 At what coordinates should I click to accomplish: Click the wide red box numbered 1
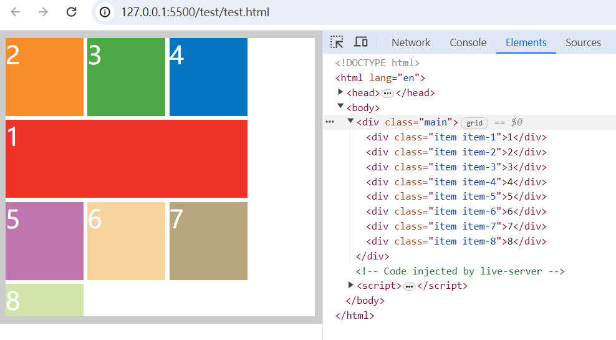(127, 159)
